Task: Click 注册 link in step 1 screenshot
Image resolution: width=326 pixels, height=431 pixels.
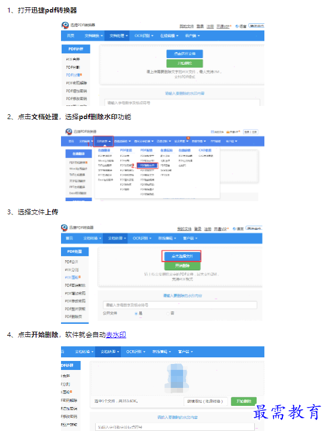Action: [210, 26]
